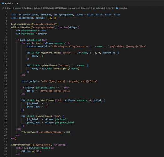Viewport: 164px width, 157px height.
Task: Click 'Citizen.Wait(1)' on line 45
Action: click(x=31, y=151)
